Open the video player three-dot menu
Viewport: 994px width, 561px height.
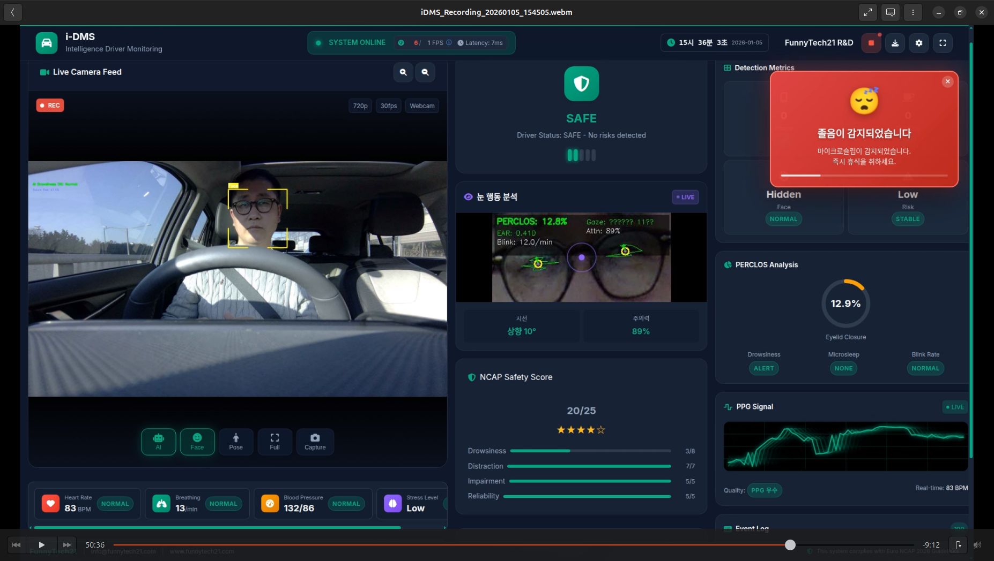[x=913, y=12]
